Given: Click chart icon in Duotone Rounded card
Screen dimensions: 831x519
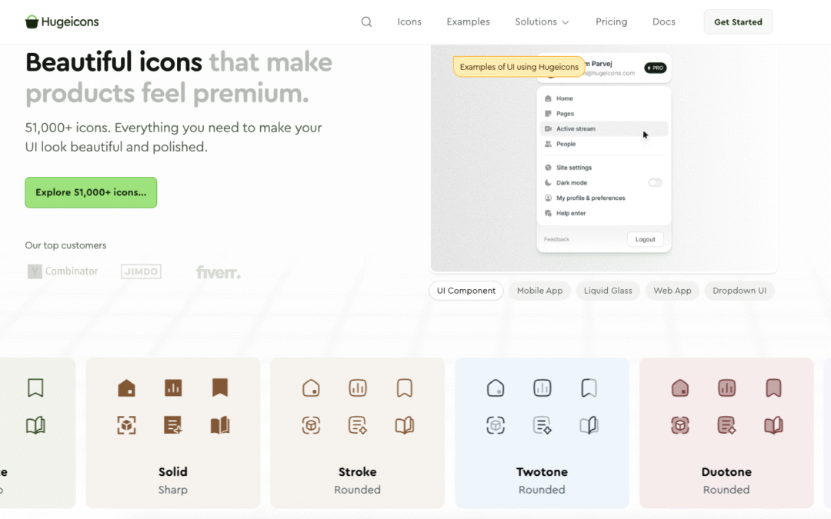Looking at the screenshot, I should tap(726, 388).
